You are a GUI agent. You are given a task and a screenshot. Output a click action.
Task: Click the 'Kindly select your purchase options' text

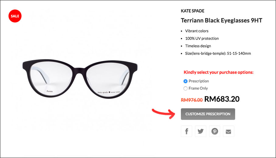(219, 72)
